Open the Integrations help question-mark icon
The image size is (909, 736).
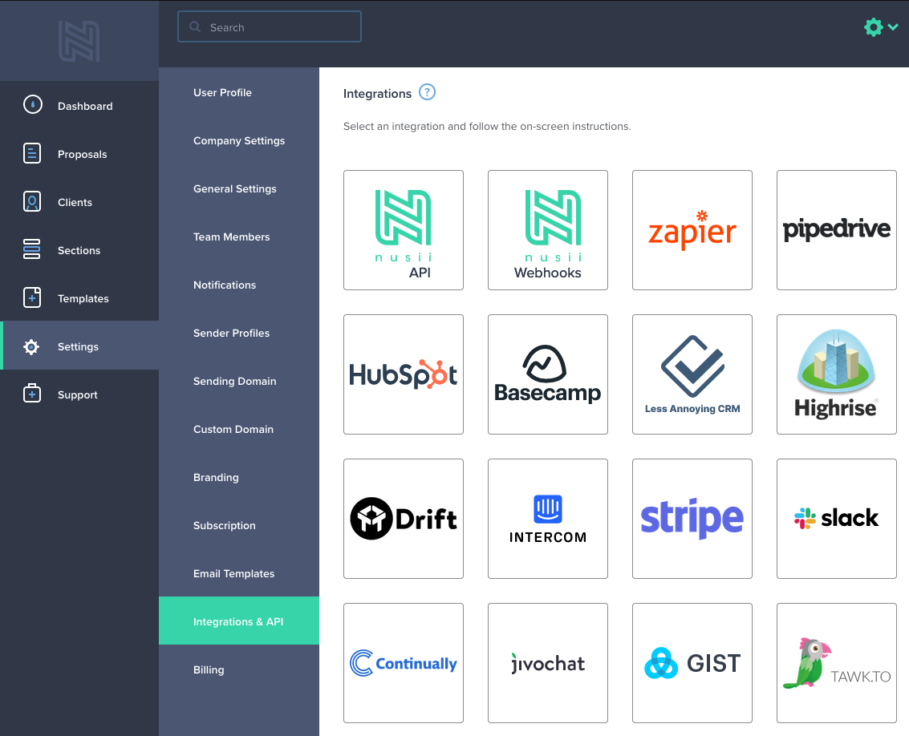pyautogui.click(x=428, y=92)
